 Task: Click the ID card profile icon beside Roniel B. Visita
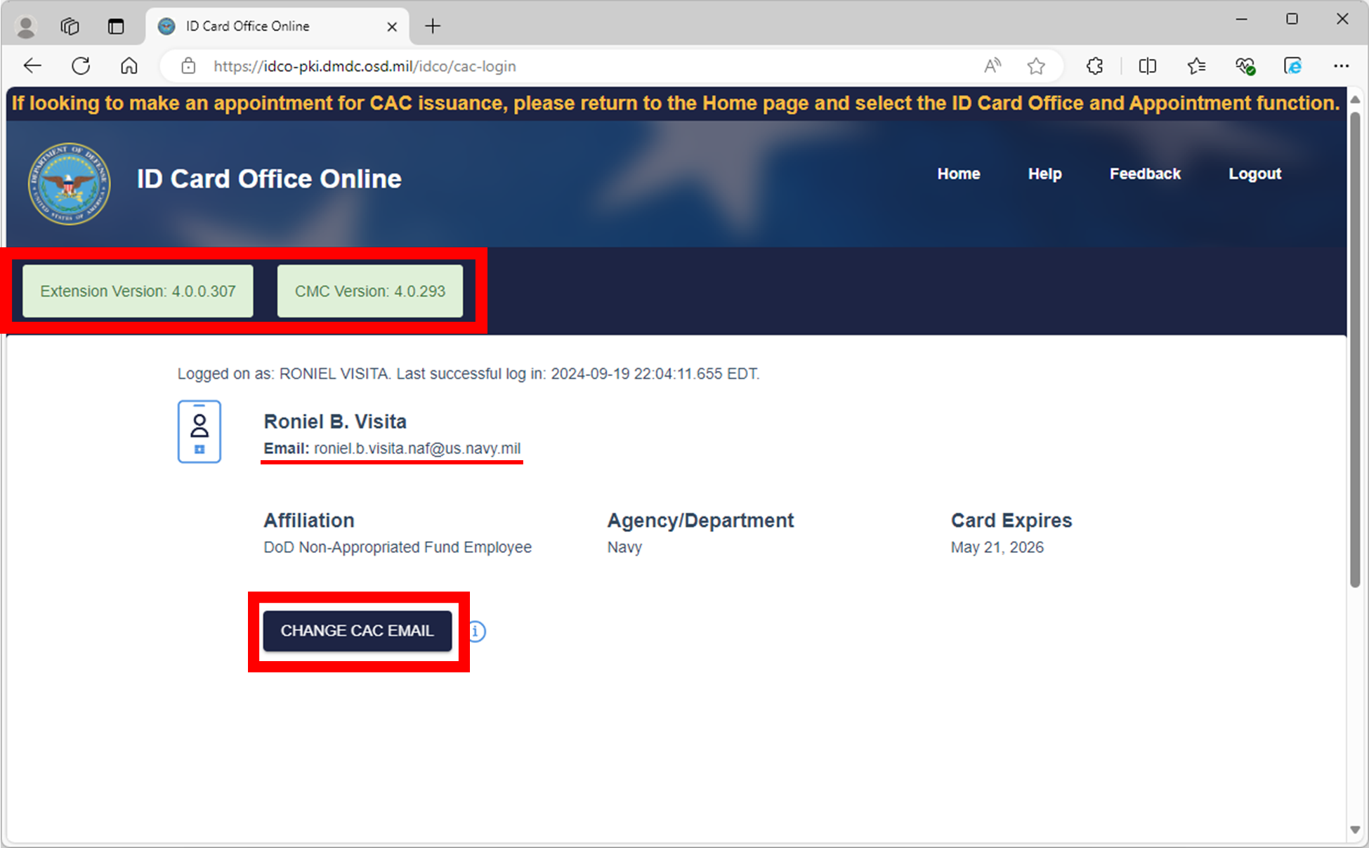pos(199,431)
